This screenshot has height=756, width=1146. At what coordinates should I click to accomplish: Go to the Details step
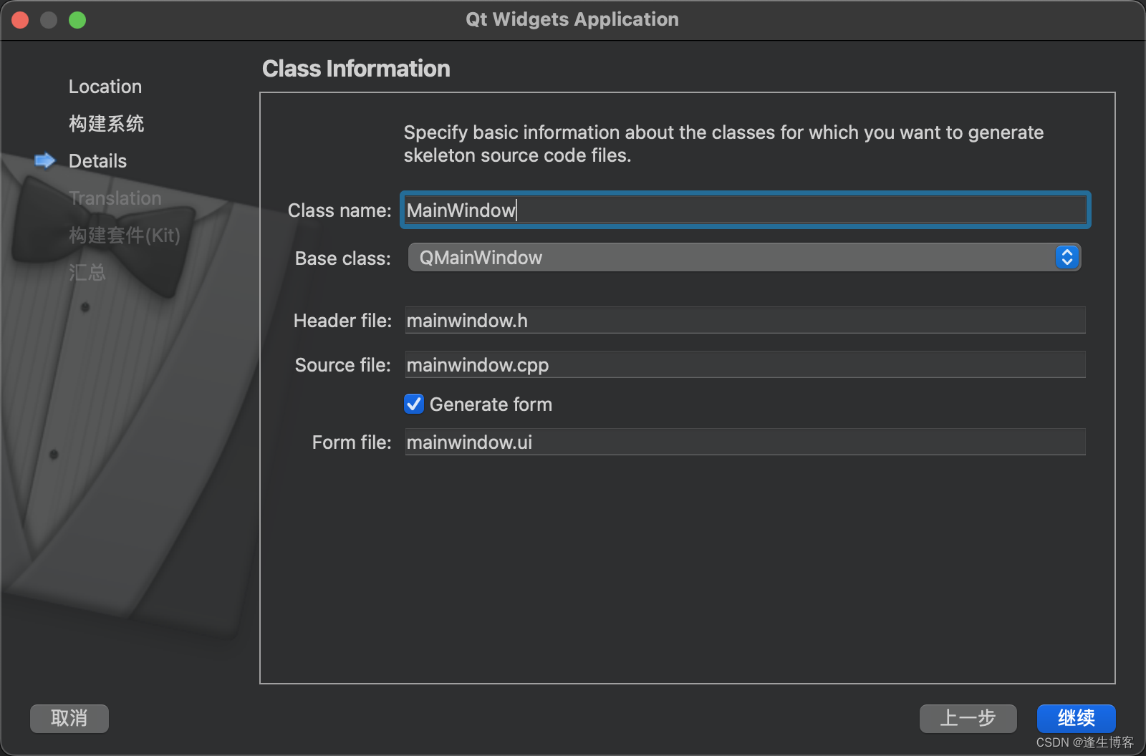(97, 161)
